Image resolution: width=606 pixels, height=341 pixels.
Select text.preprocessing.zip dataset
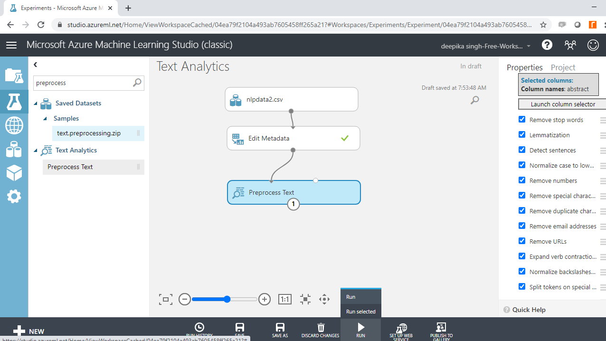click(x=98, y=133)
